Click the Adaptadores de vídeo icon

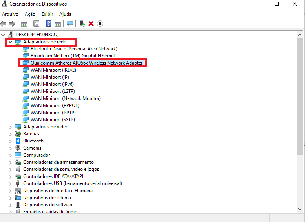tap(18, 127)
